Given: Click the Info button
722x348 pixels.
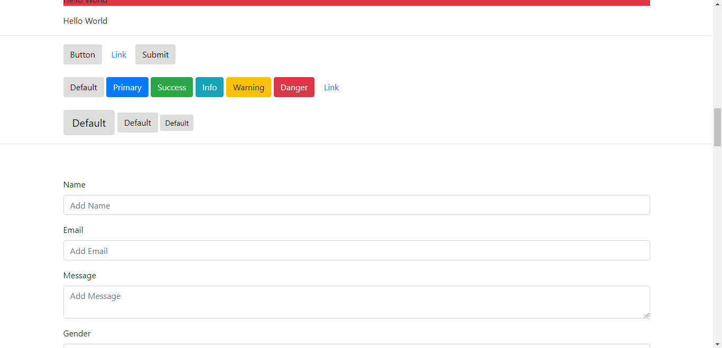Looking at the screenshot, I should [x=209, y=87].
